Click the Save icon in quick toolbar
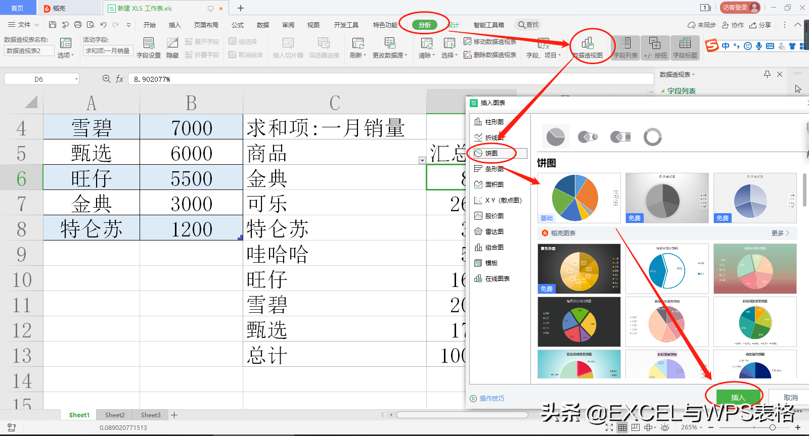 (53, 25)
